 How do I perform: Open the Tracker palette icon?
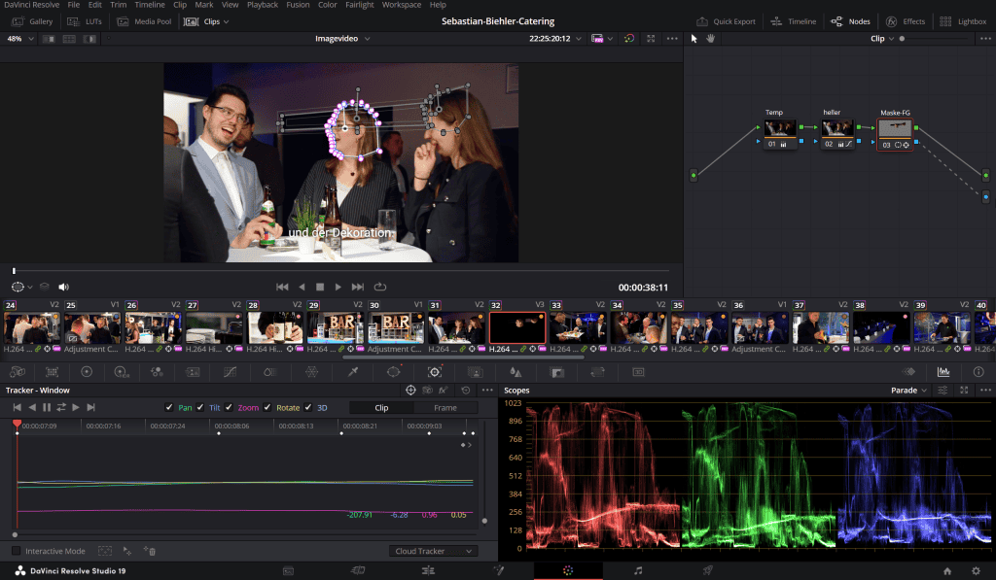(435, 372)
